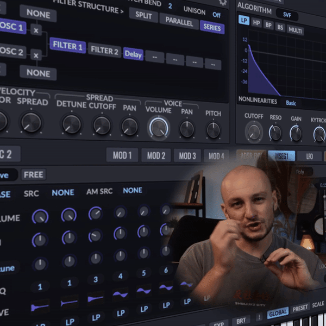Screen dimensions: 326x326
Task: Click the EXP button
Action: (219, 324)
